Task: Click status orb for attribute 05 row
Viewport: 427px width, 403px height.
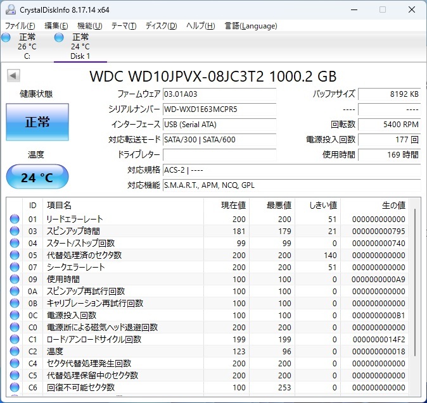Action: 15,255
